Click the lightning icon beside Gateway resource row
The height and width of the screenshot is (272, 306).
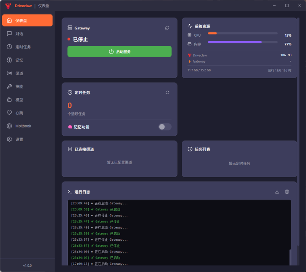189,62
